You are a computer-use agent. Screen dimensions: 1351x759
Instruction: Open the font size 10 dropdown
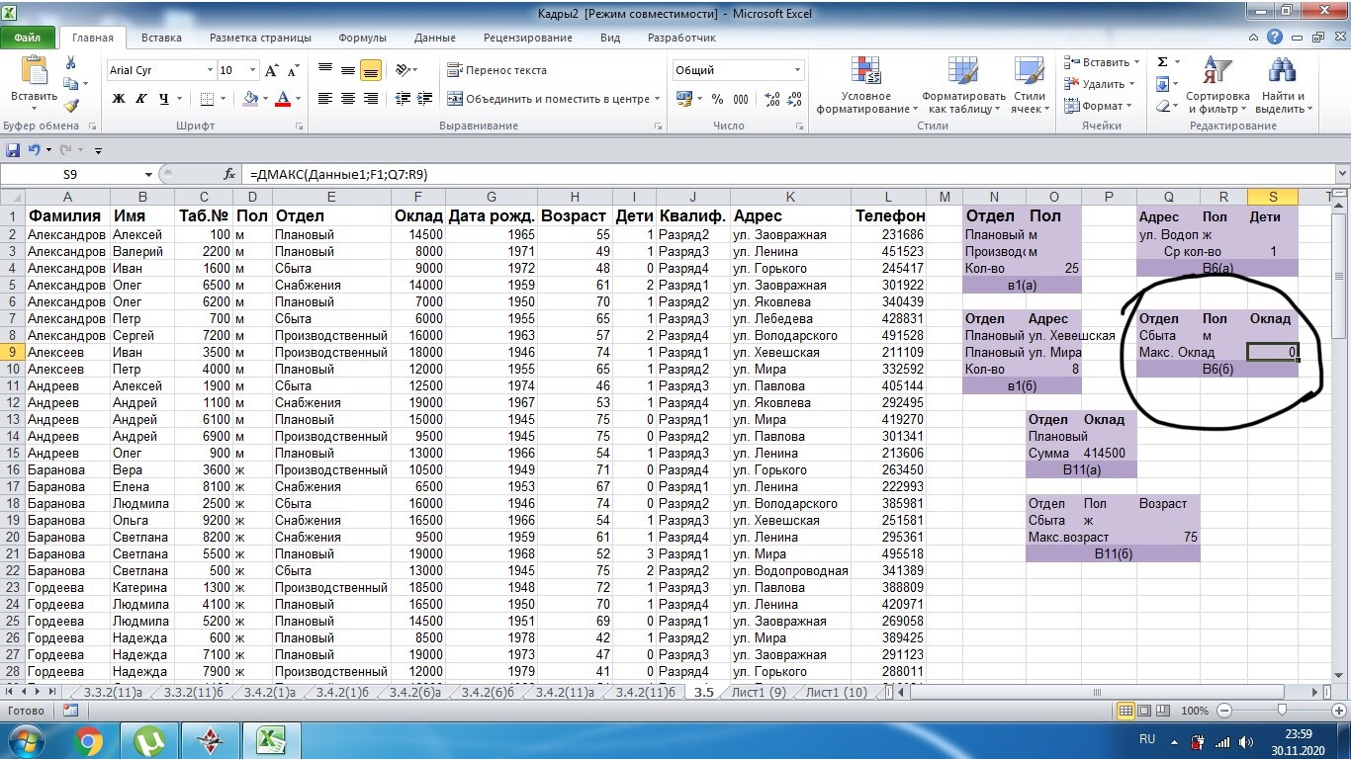253,70
